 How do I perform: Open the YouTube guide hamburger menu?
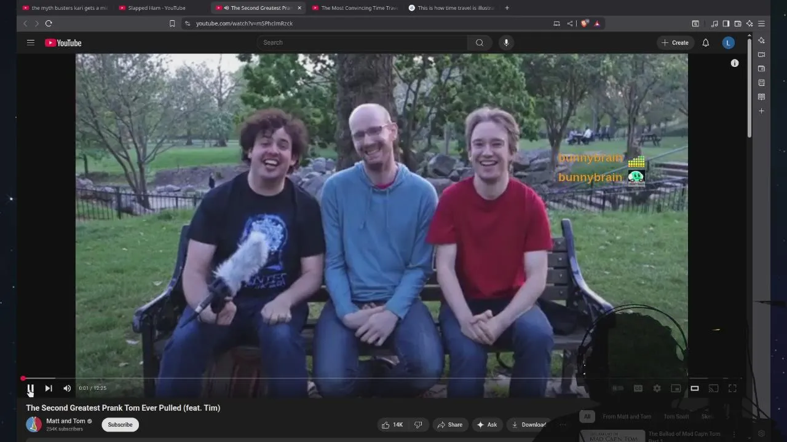(30, 42)
